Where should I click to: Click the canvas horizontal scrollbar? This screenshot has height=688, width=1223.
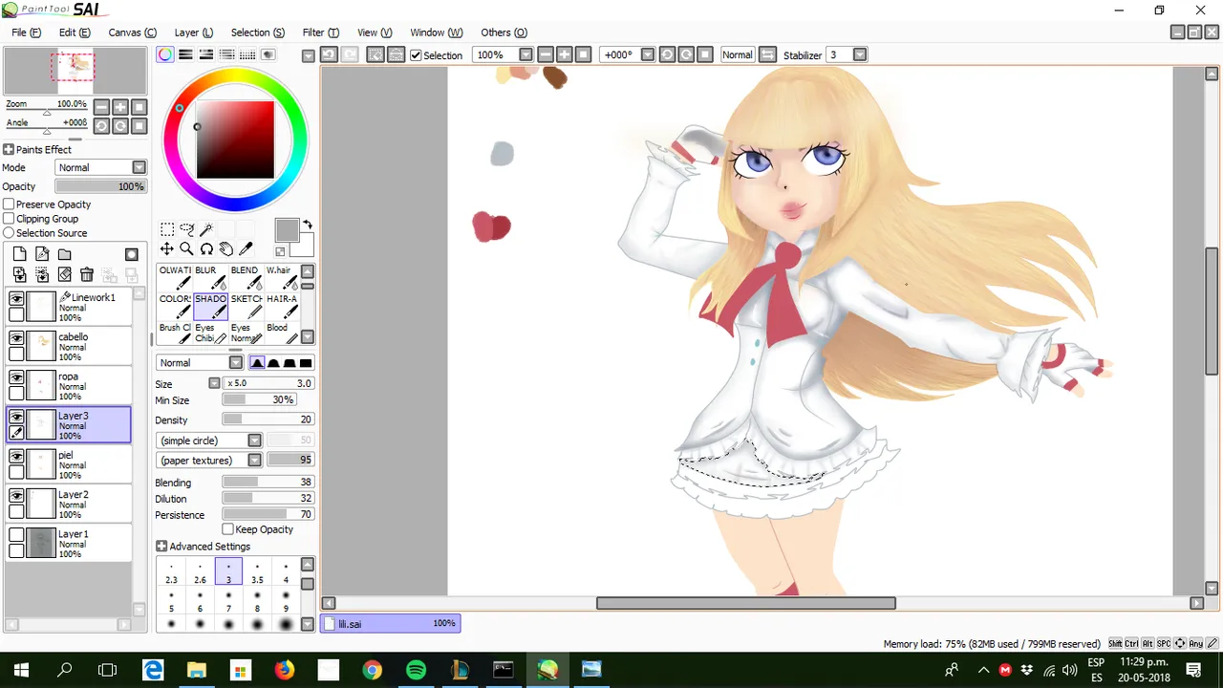(745, 603)
